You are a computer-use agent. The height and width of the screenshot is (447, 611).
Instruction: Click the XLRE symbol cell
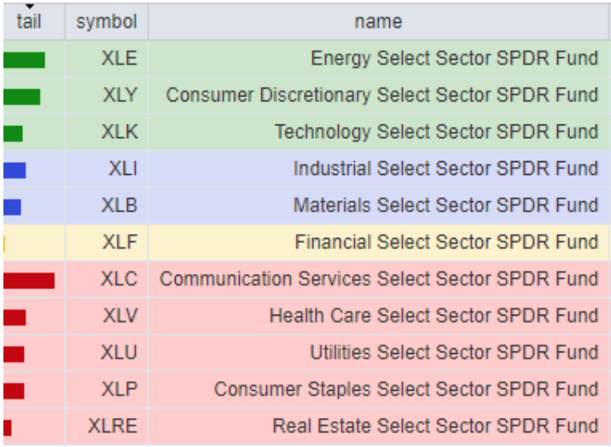[113, 426]
